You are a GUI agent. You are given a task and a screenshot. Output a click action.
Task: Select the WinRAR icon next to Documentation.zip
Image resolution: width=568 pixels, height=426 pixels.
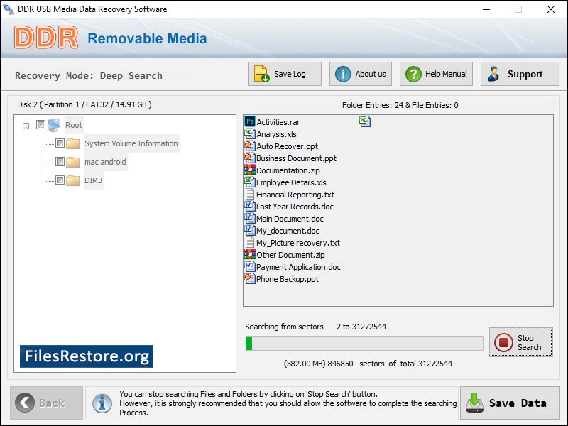[248, 169]
